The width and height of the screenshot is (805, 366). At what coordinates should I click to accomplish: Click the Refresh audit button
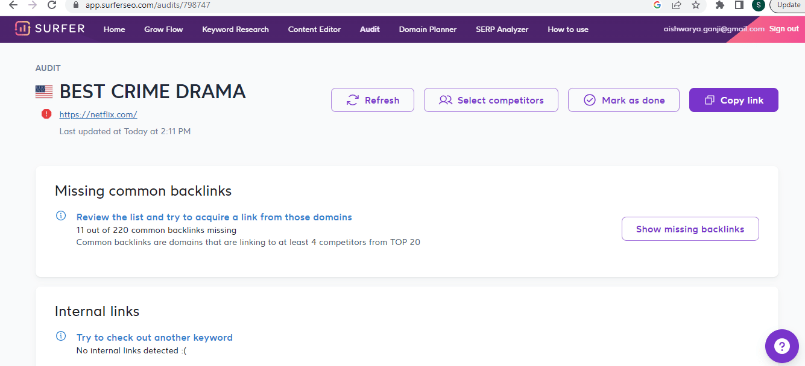coord(373,100)
